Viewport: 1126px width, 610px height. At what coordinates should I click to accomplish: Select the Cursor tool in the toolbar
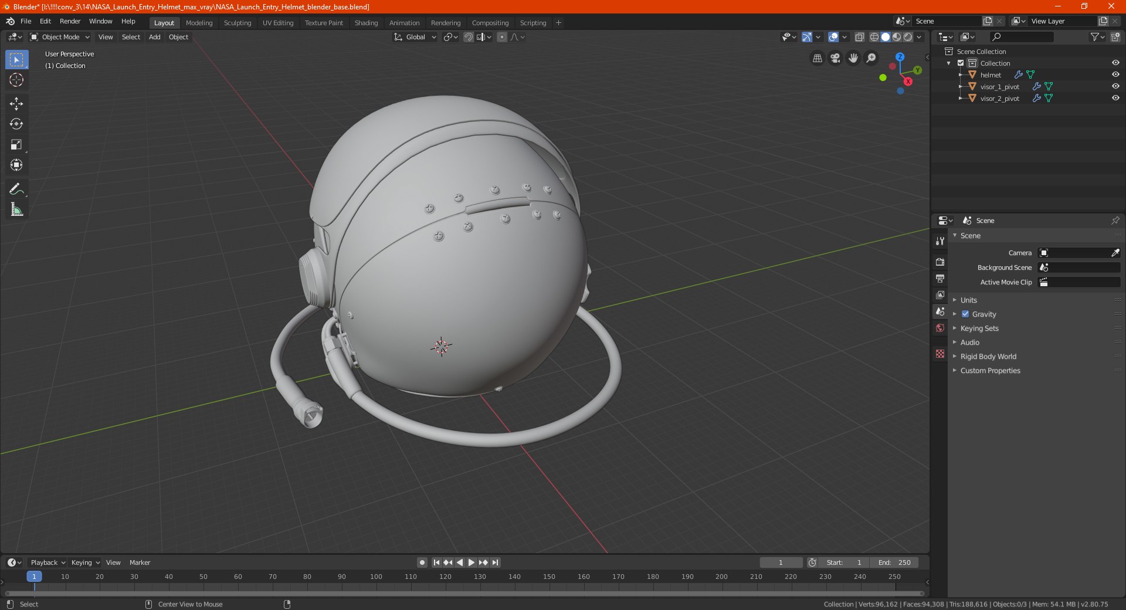(x=16, y=80)
